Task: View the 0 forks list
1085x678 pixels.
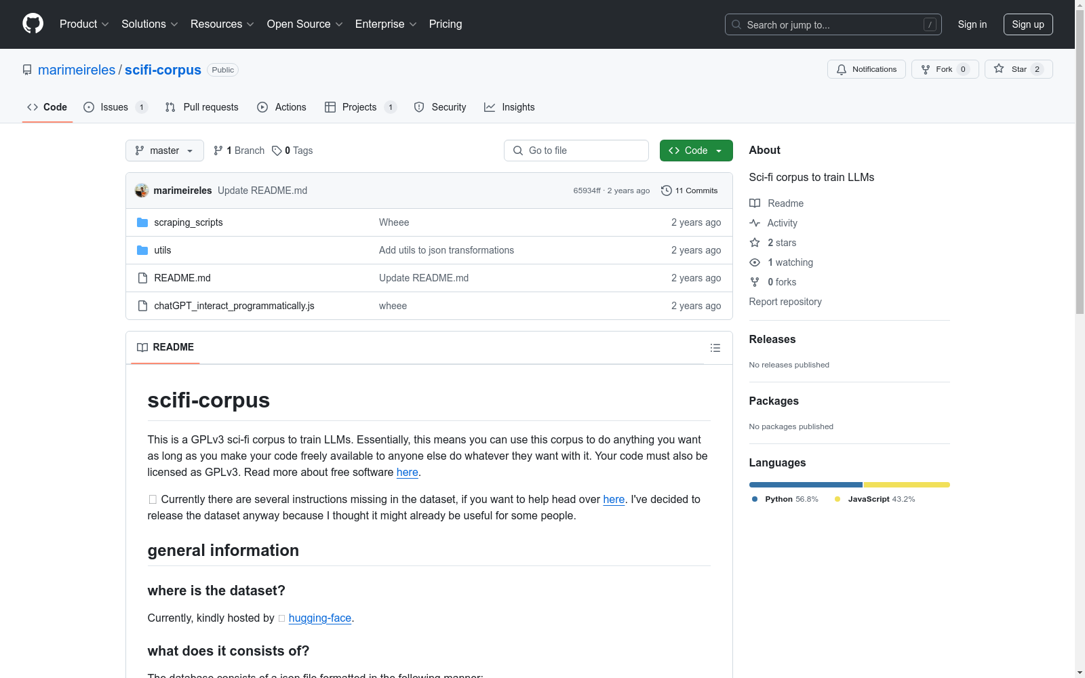Action: (773, 282)
